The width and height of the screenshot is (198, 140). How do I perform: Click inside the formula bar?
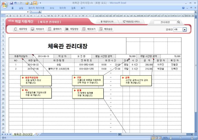[118, 12]
